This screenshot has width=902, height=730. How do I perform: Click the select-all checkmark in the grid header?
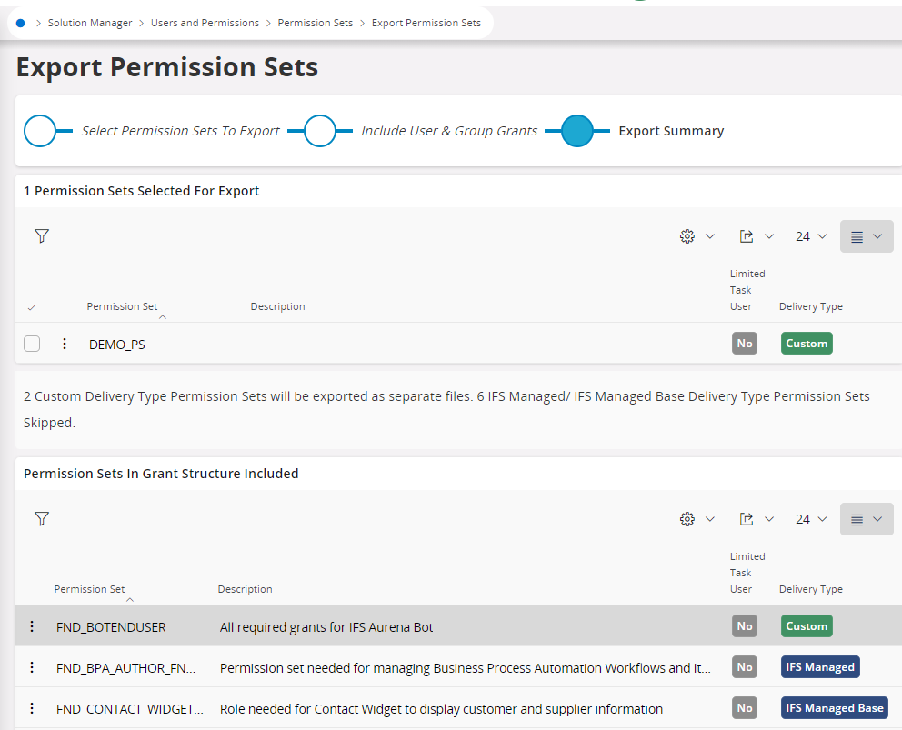coord(32,308)
